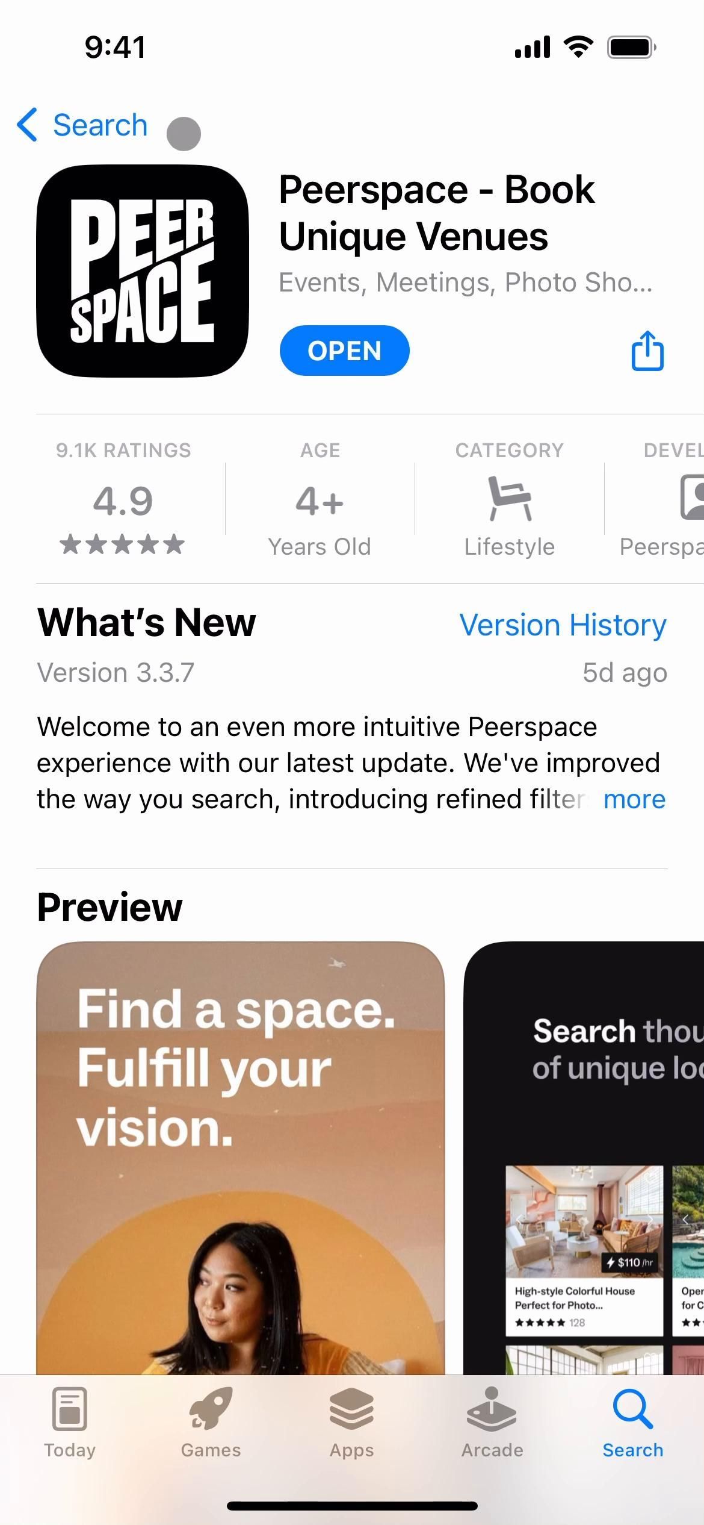Tap the Lifestyle category chair icon
704x1525 pixels.
point(510,497)
